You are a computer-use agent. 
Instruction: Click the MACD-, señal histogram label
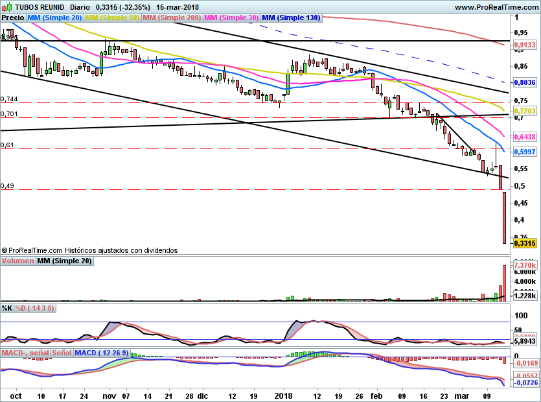(x=25, y=353)
